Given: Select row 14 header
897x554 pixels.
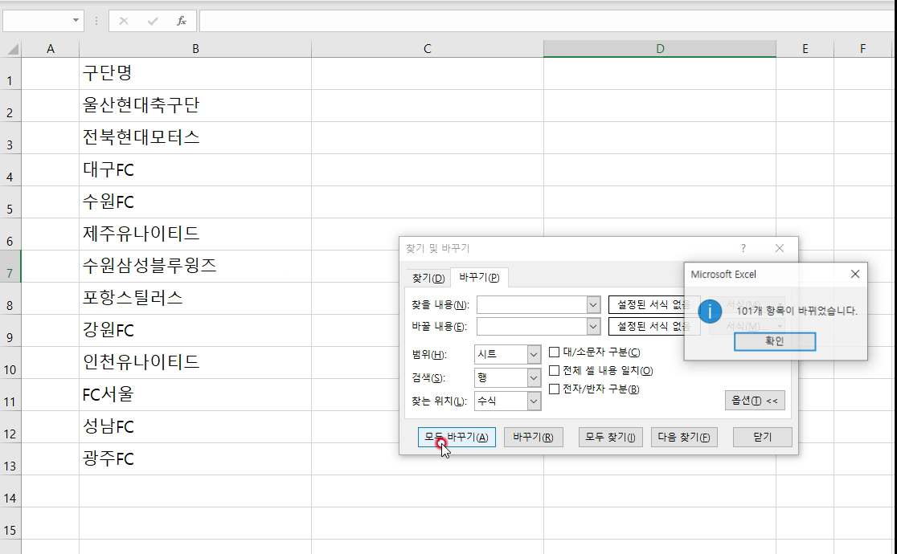Looking at the screenshot, I should 10,491.
